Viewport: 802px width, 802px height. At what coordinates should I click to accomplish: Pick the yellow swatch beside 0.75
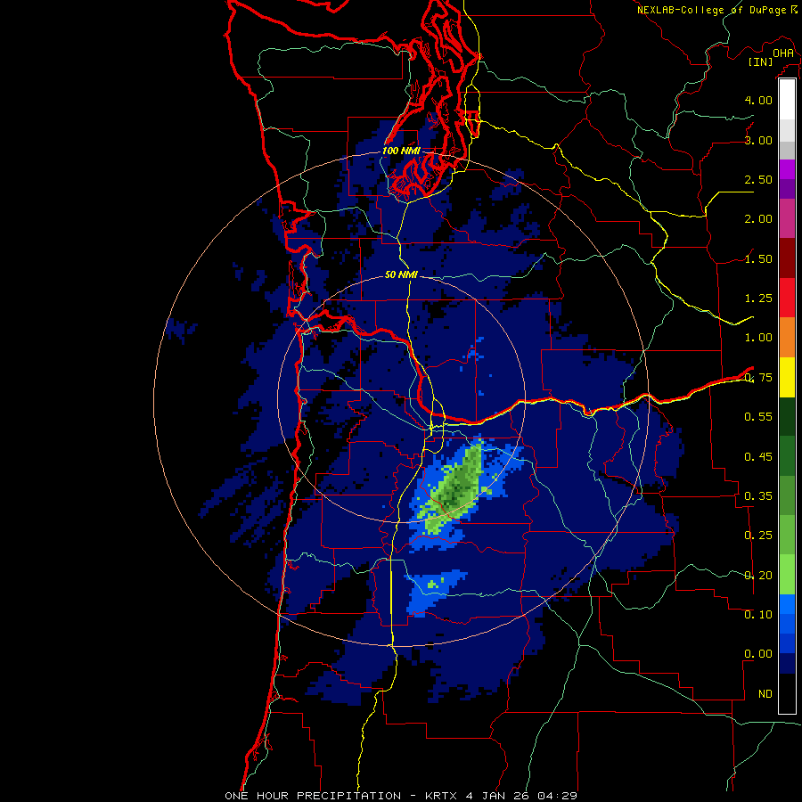pos(787,377)
